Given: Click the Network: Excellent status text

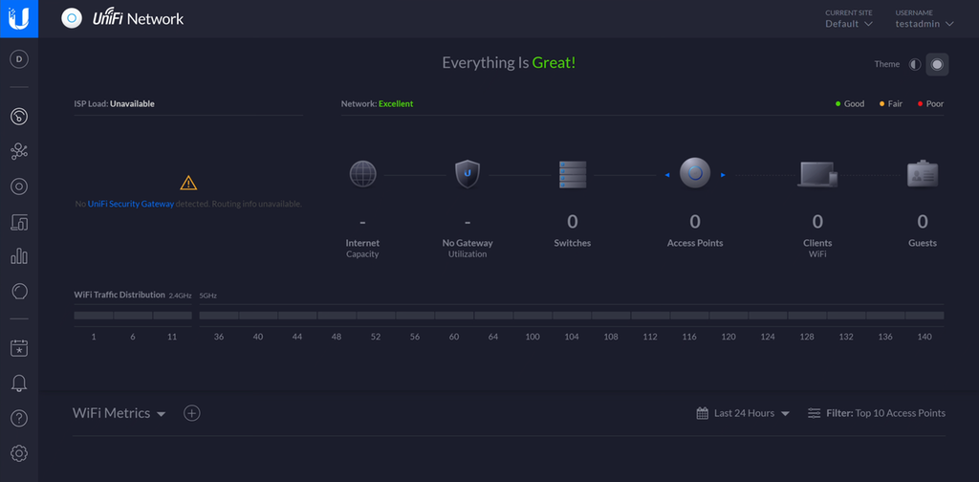Looking at the screenshot, I should (377, 103).
